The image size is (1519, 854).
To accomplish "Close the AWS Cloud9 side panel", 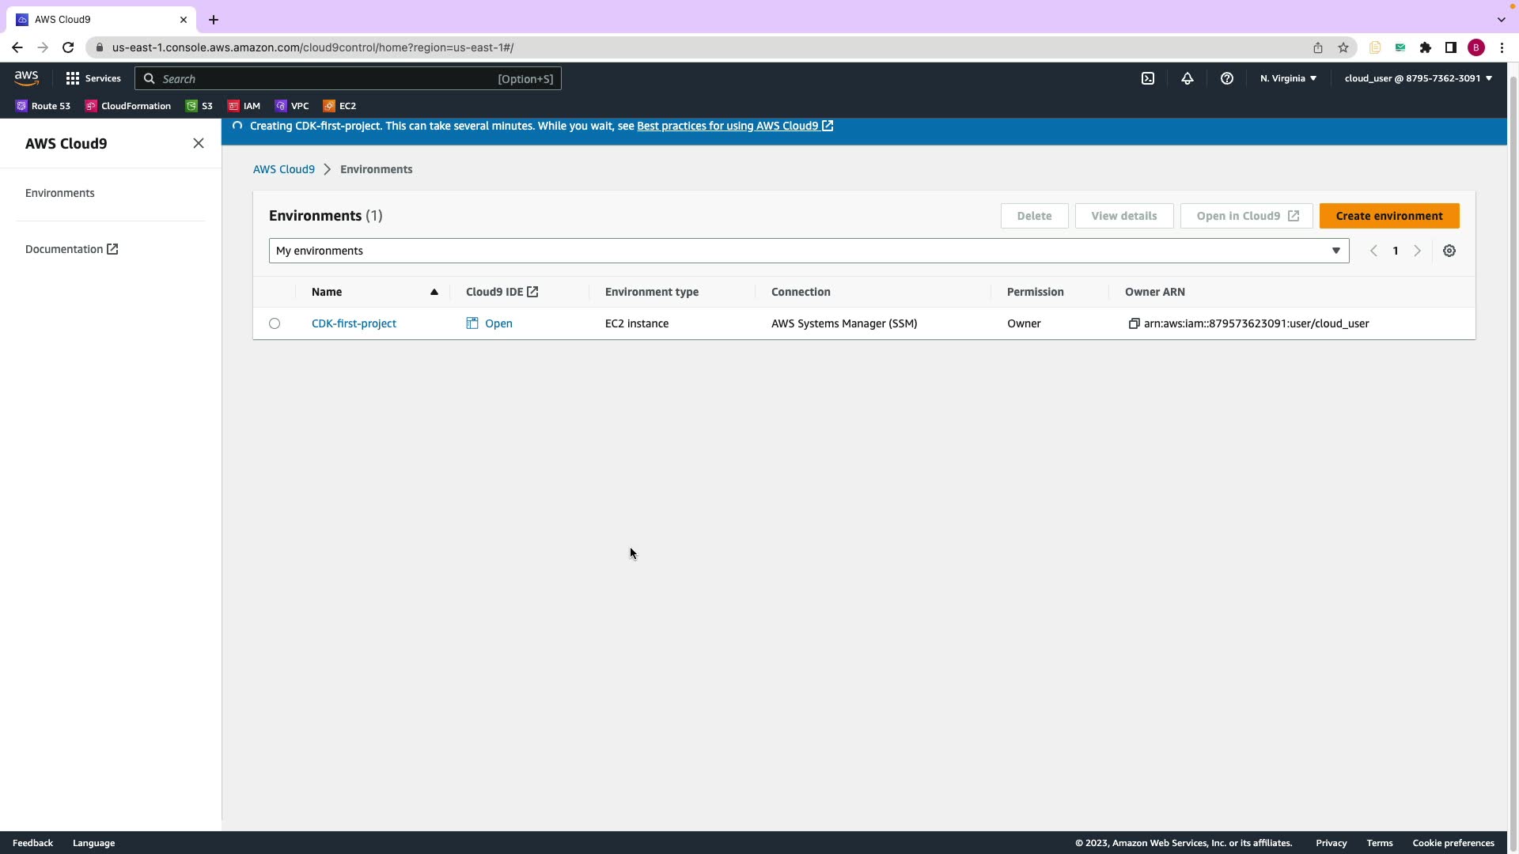I will (199, 143).
